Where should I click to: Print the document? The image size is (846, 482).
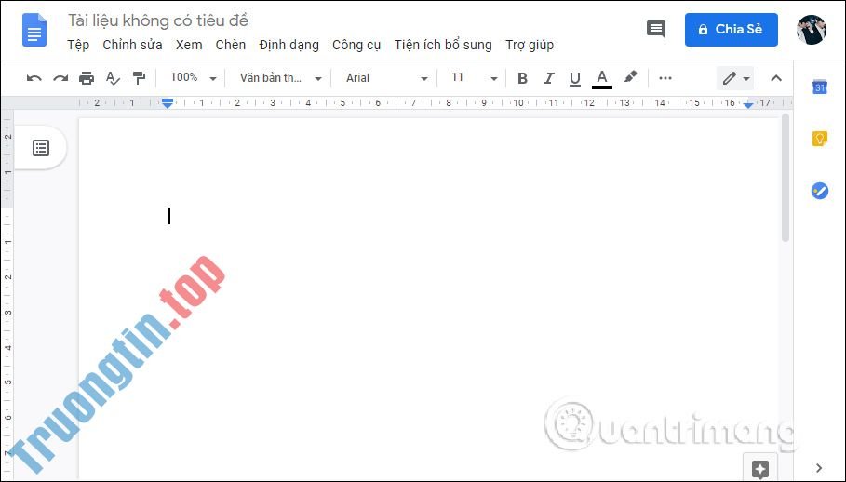87,79
